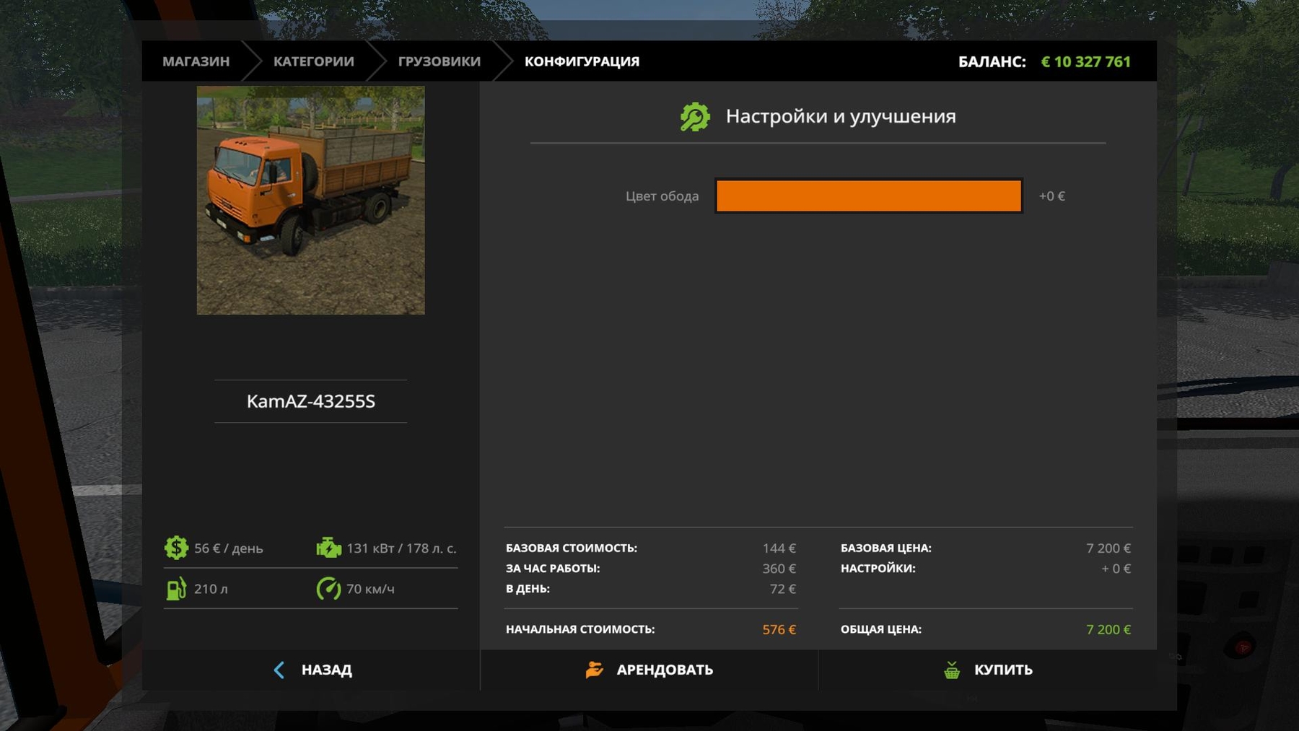Screen dimensions: 1299x731
Task: Click the KamAZ truck preview image
Action: [x=310, y=200]
